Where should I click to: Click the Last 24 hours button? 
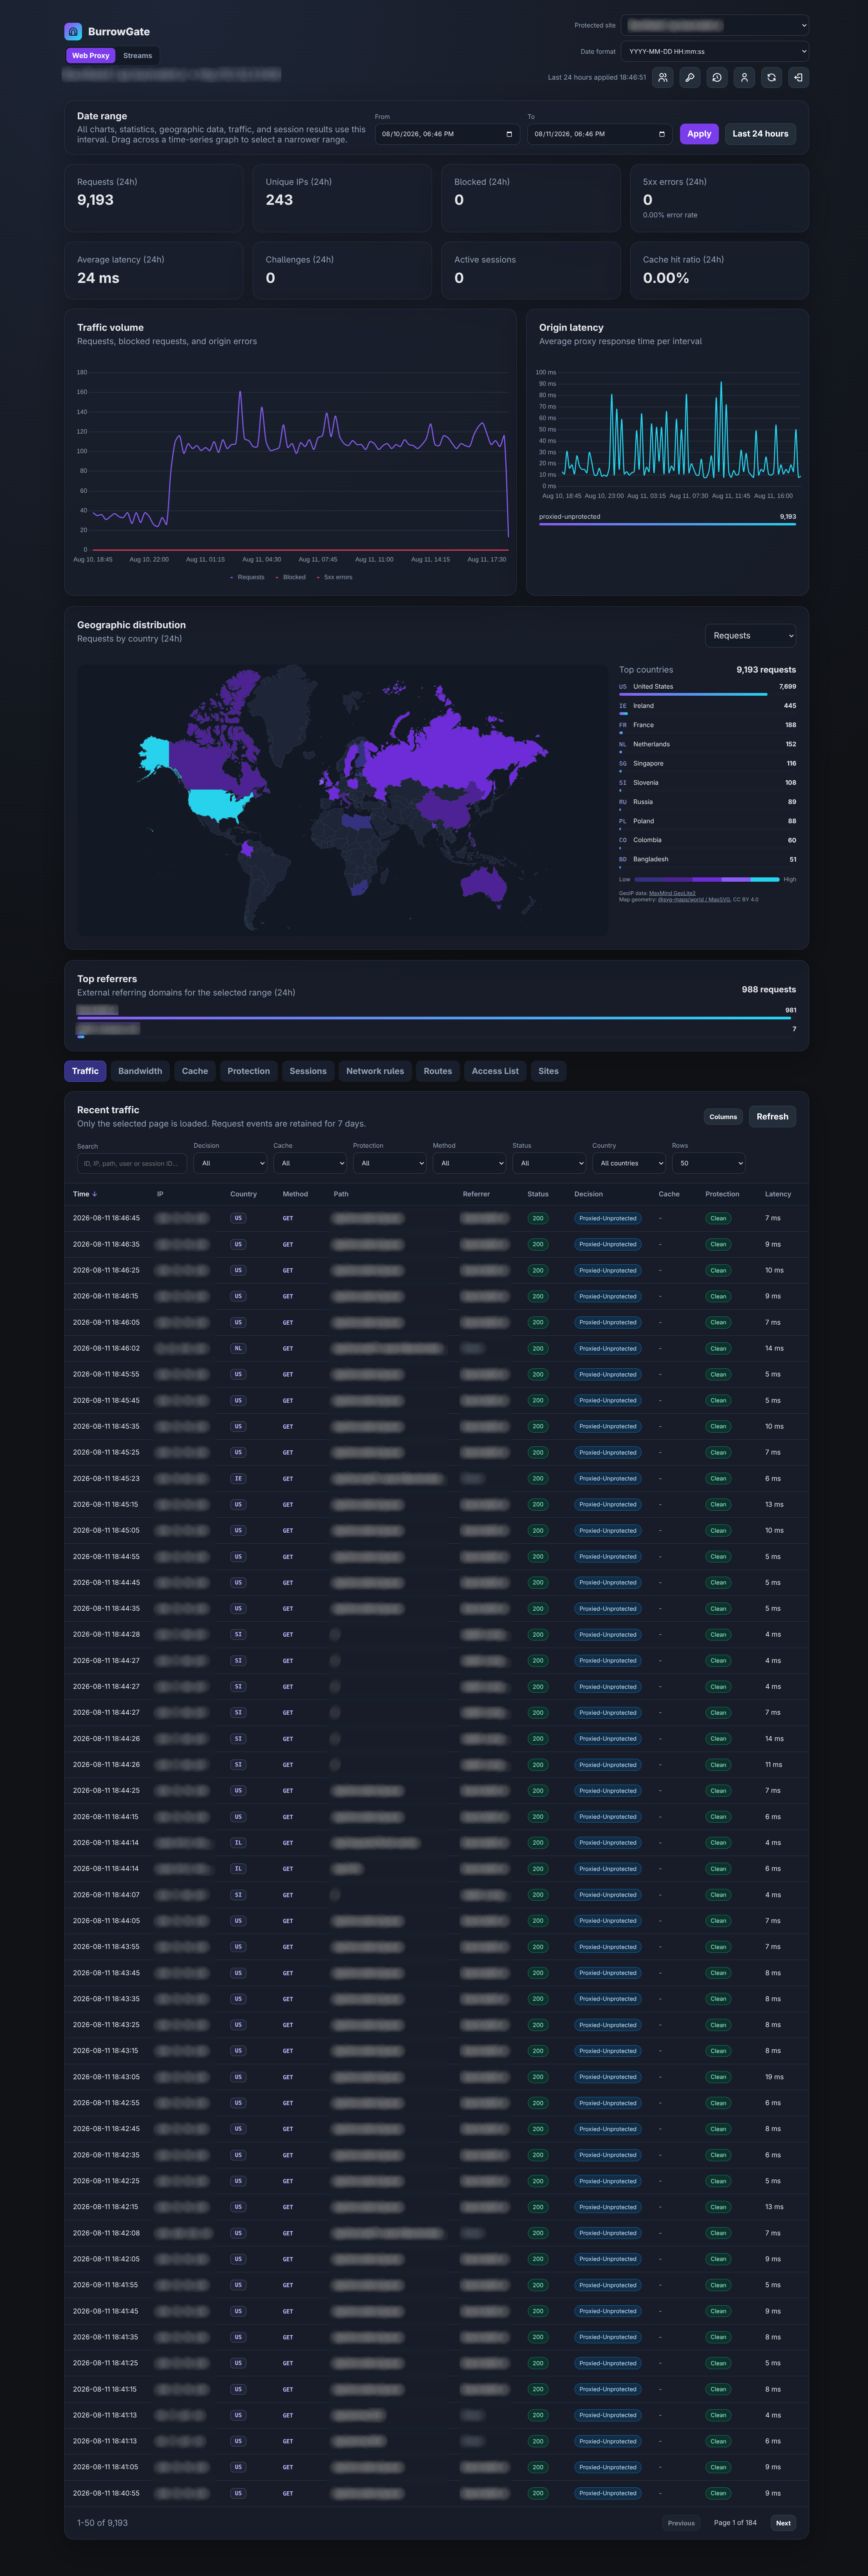760,134
